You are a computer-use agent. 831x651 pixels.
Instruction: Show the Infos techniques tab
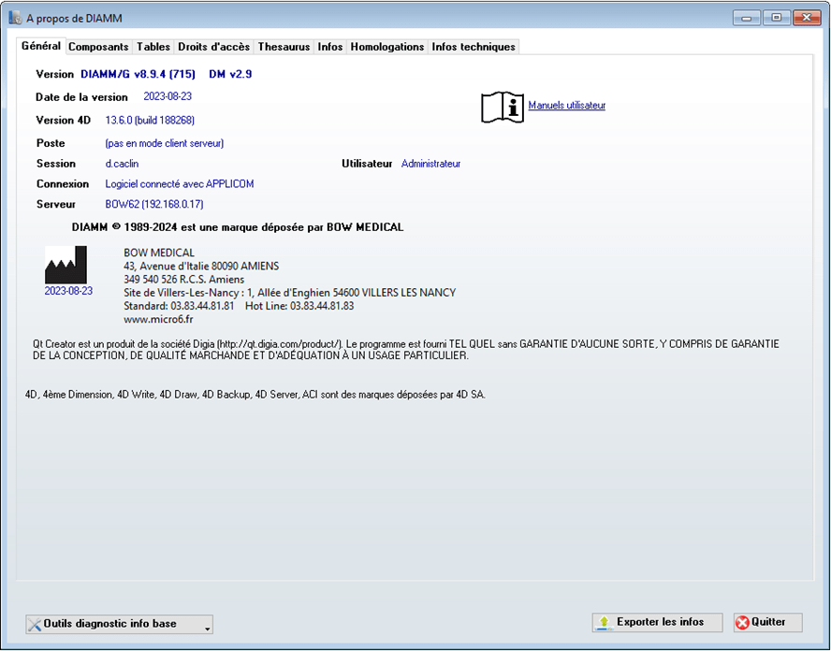(474, 47)
